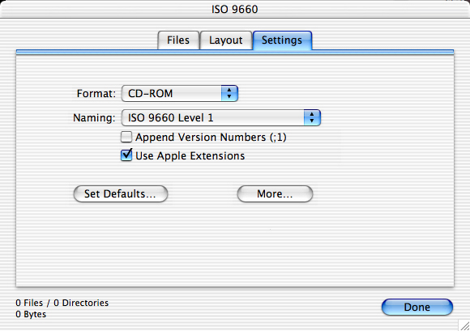
Task: Toggle via the Append Version Numbers (;1) label
Action: click(211, 138)
